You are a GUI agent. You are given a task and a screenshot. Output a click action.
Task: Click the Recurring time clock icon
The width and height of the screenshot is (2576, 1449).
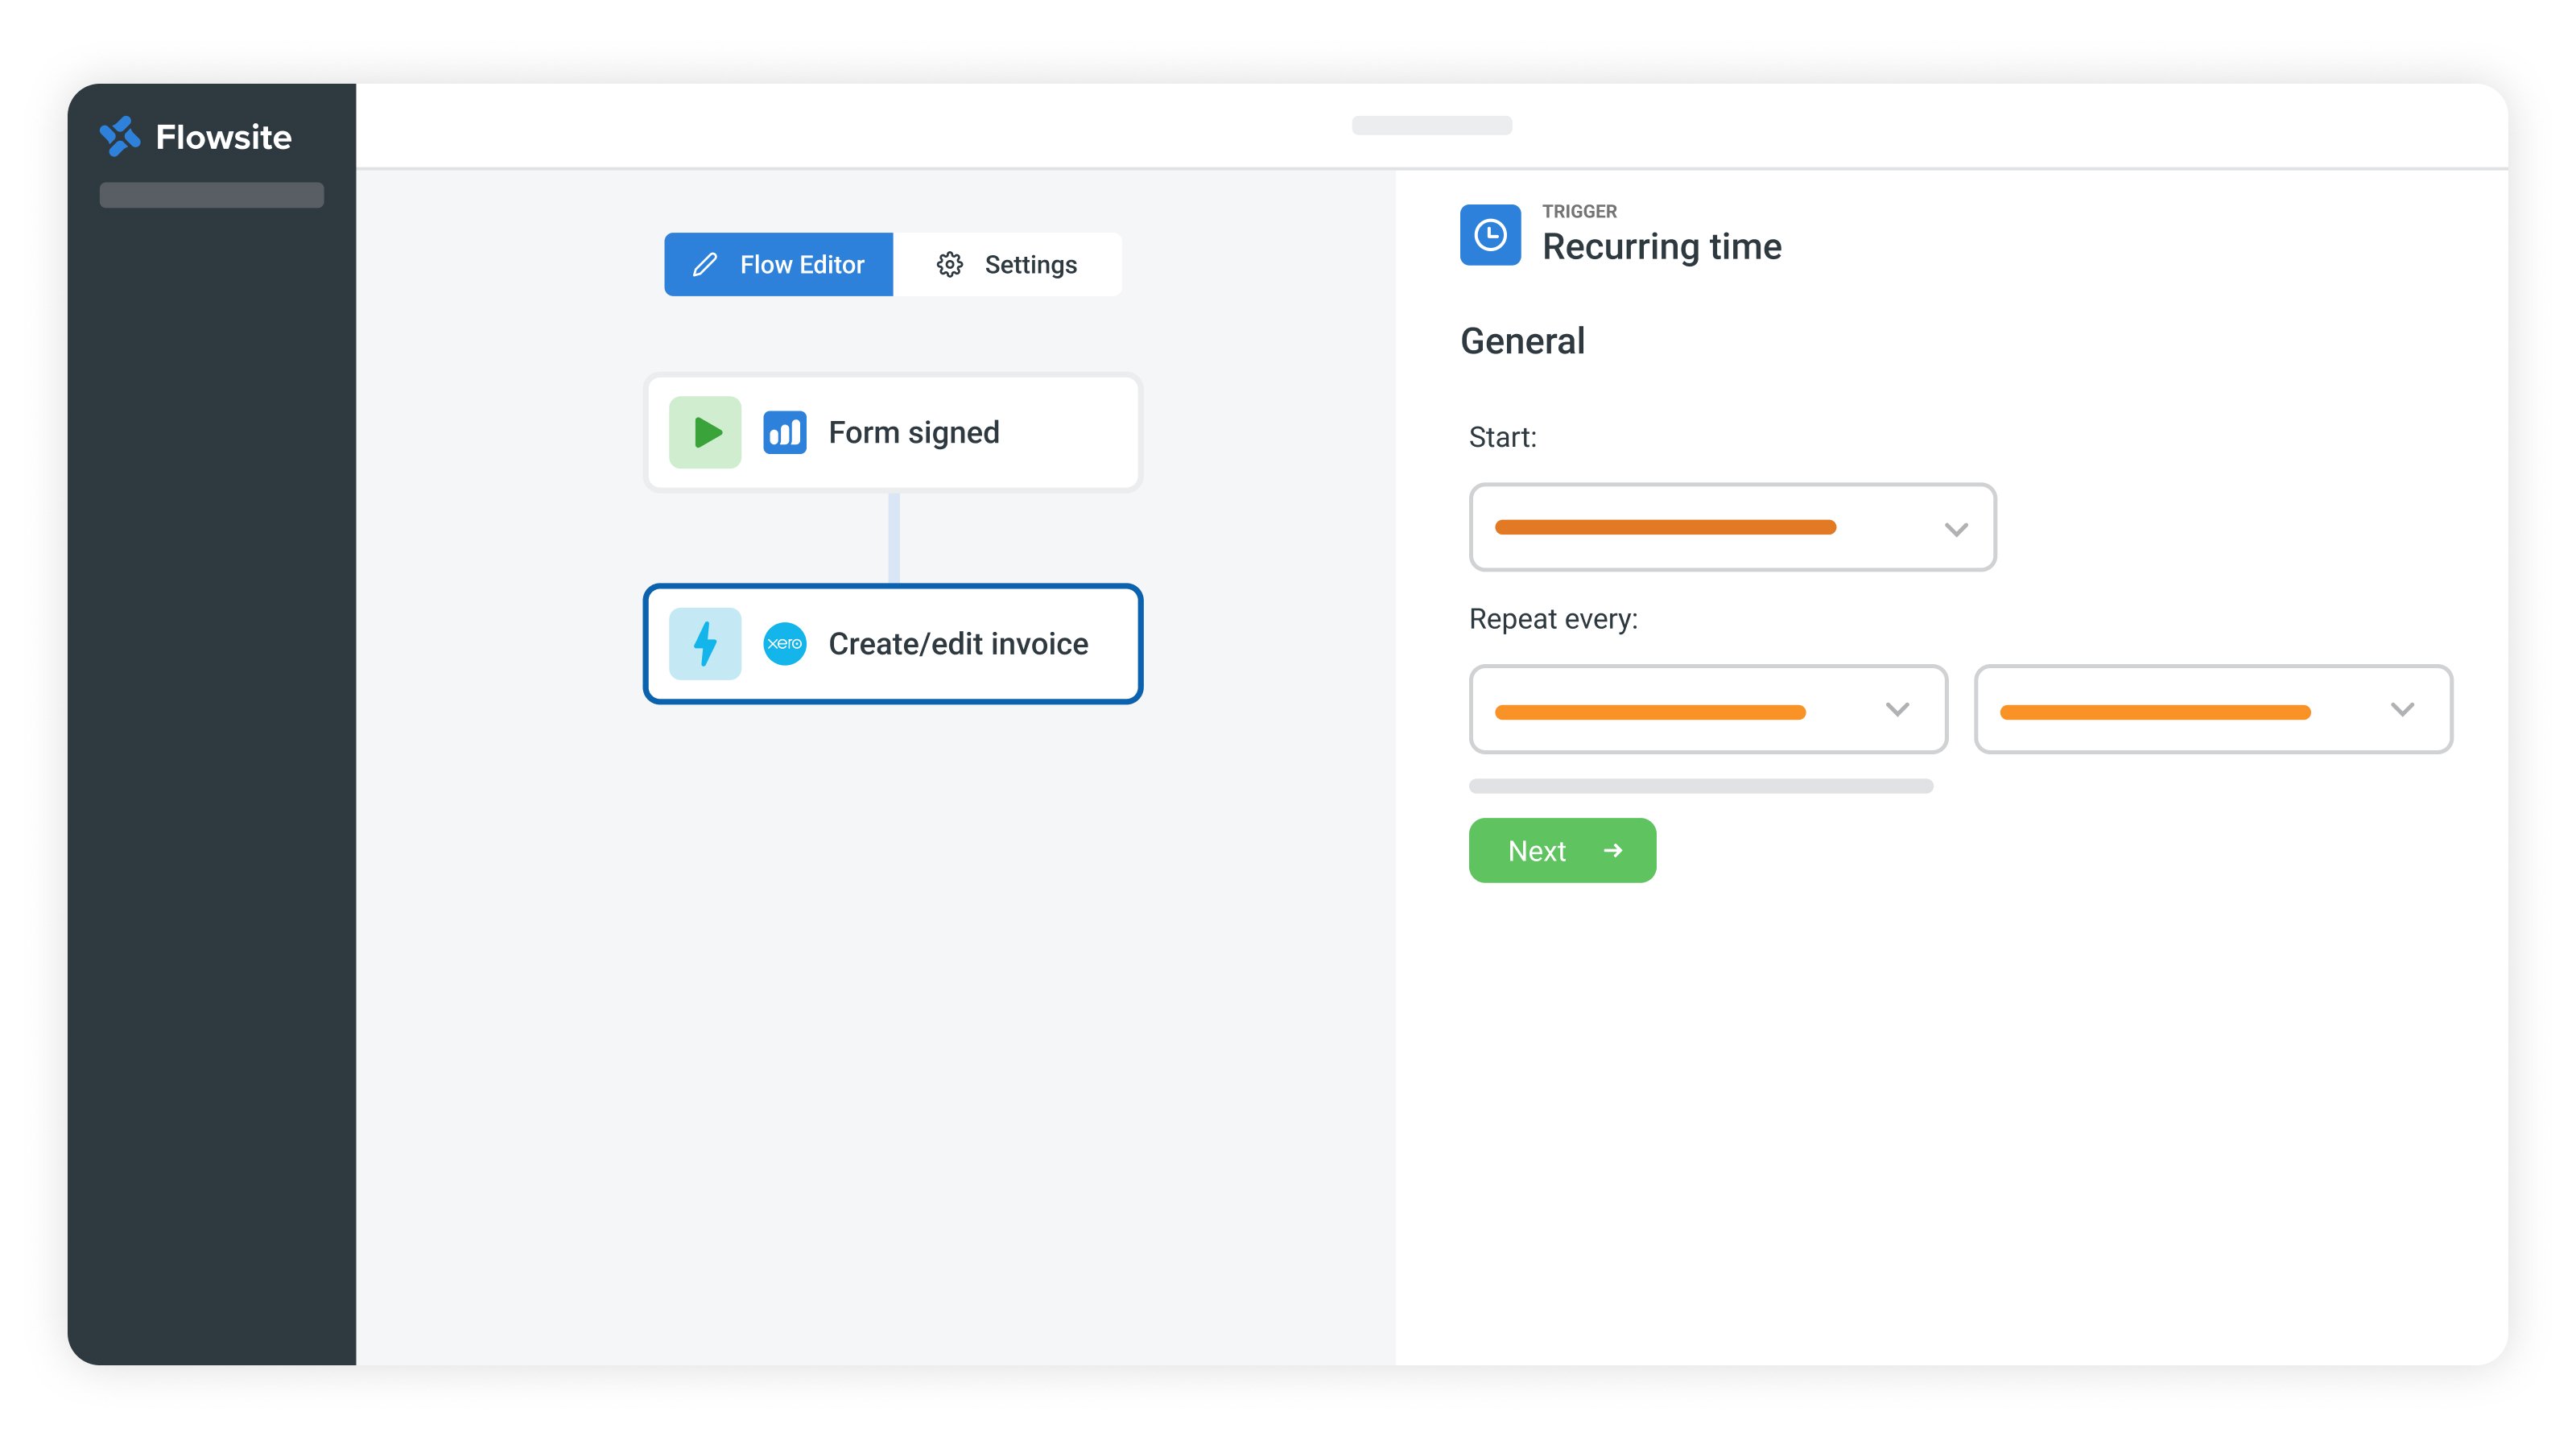point(1490,235)
